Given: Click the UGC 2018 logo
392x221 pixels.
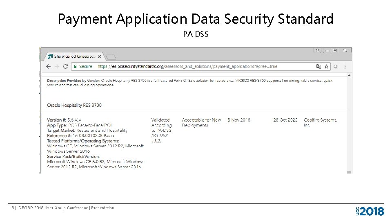Looking at the screenshot, I should pyautogui.click(x=370, y=211).
